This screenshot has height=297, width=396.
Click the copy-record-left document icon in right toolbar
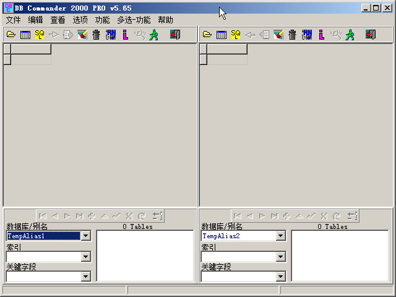click(264, 35)
